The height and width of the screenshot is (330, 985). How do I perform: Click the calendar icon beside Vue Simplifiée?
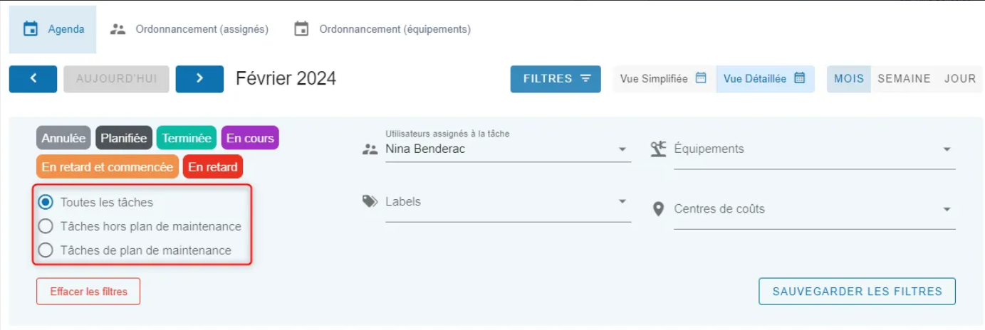coord(701,78)
